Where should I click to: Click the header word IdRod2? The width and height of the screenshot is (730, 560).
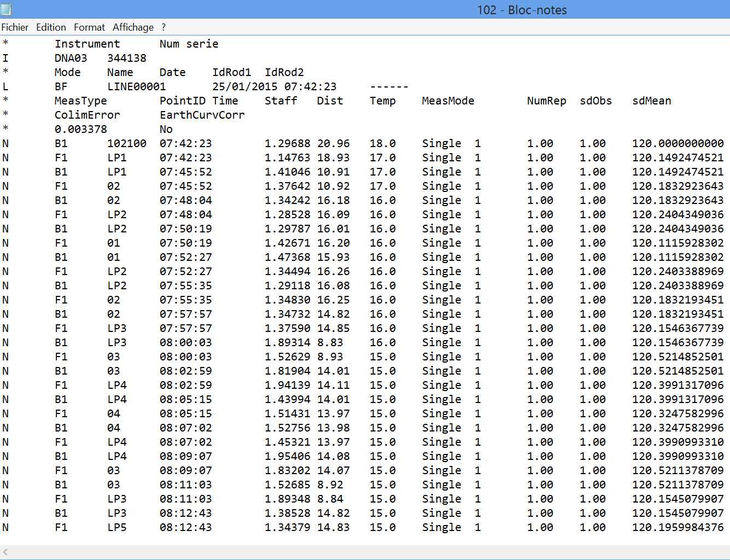(284, 72)
